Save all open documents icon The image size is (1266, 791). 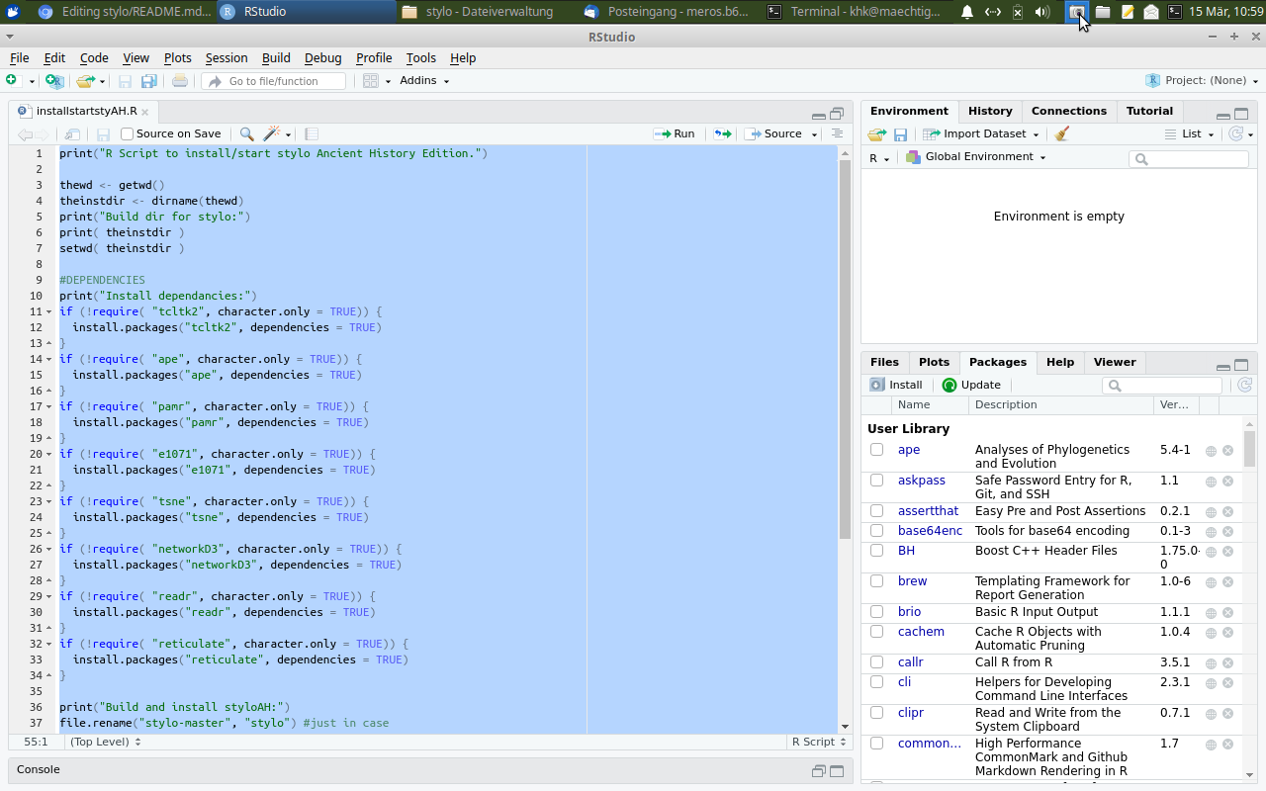coord(149,81)
